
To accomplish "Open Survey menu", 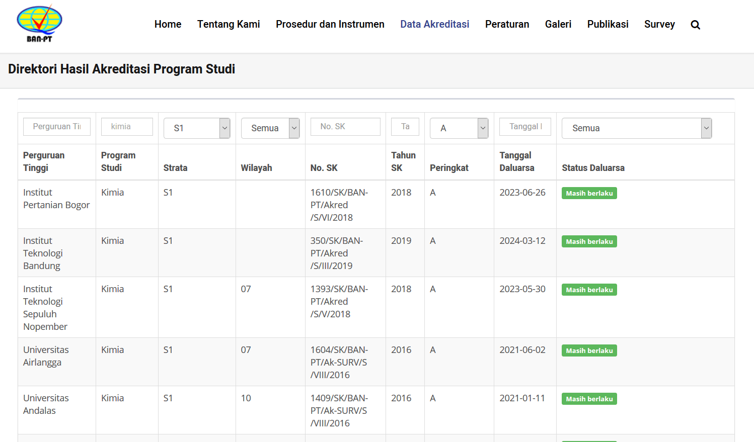I will tap(659, 24).
